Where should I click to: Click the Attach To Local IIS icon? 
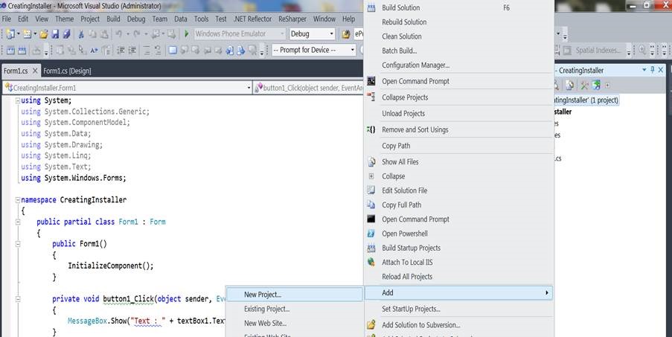tap(371, 263)
